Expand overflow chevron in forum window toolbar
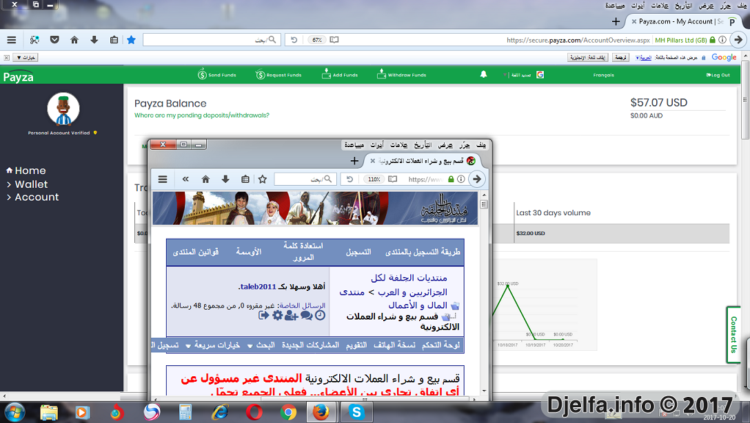 pyautogui.click(x=185, y=180)
